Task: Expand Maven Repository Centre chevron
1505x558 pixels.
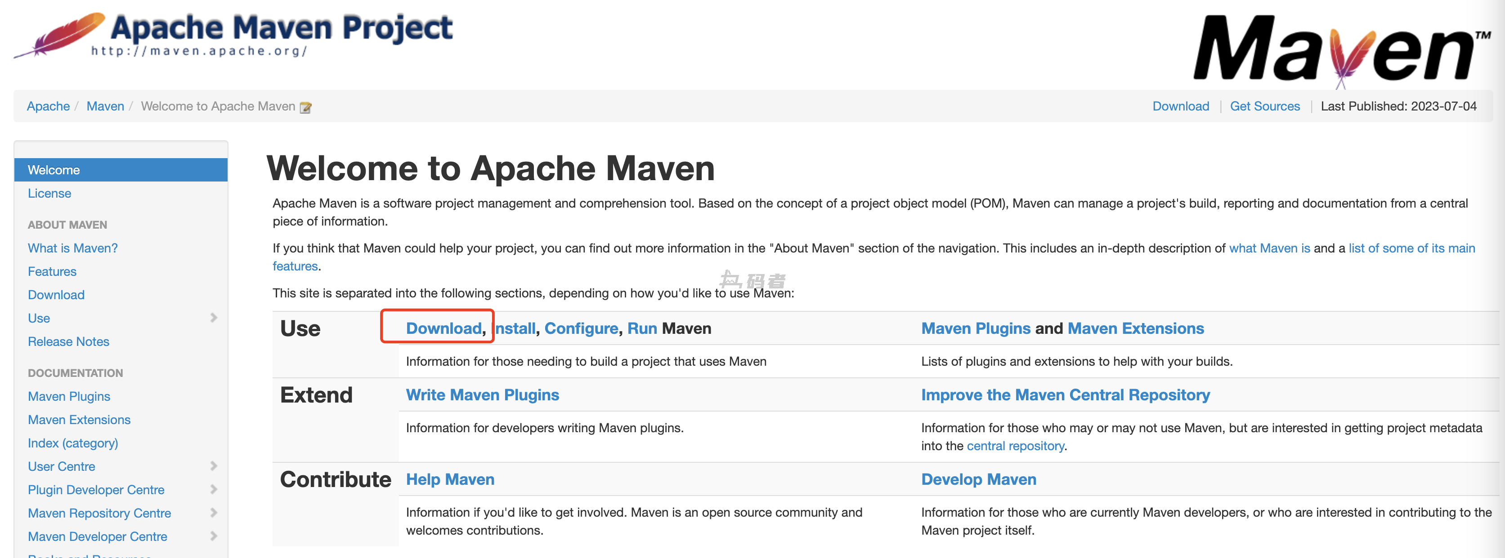Action: (213, 513)
